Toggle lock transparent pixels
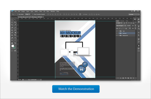This screenshot has height=99, width=151. tap(120, 29)
